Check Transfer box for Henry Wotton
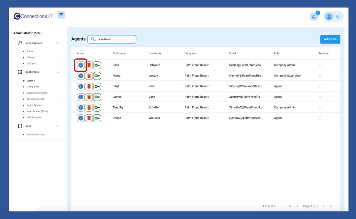The height and width of the screenshot is (219, 356). 320,76
